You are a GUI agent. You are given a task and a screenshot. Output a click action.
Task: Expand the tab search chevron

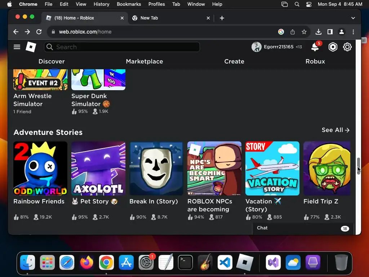click(353, 18)
